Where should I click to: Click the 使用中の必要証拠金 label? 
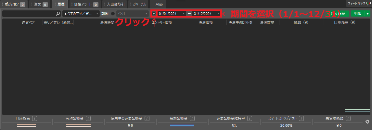click(x=126, y=118)
